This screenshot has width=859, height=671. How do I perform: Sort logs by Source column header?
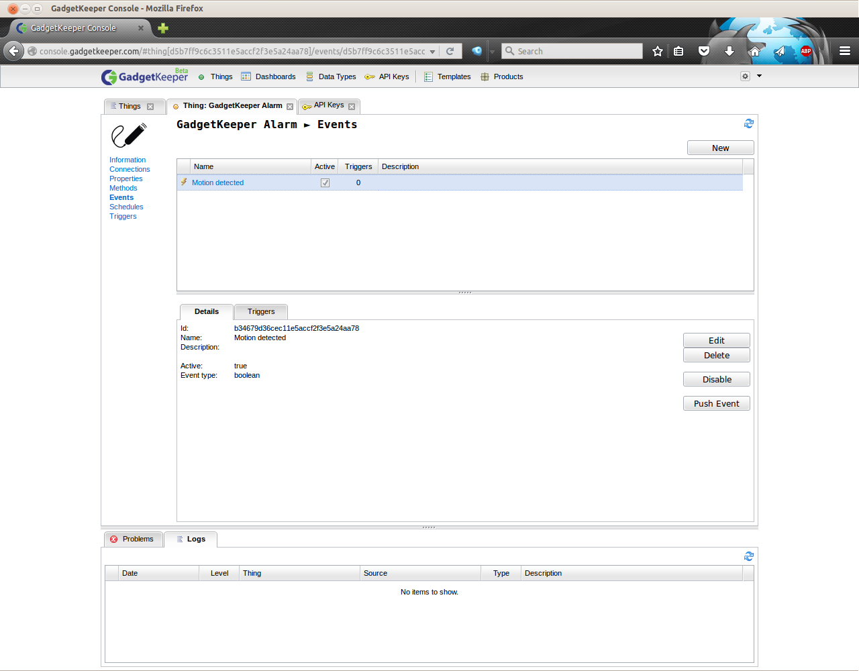tap(420, 573)
